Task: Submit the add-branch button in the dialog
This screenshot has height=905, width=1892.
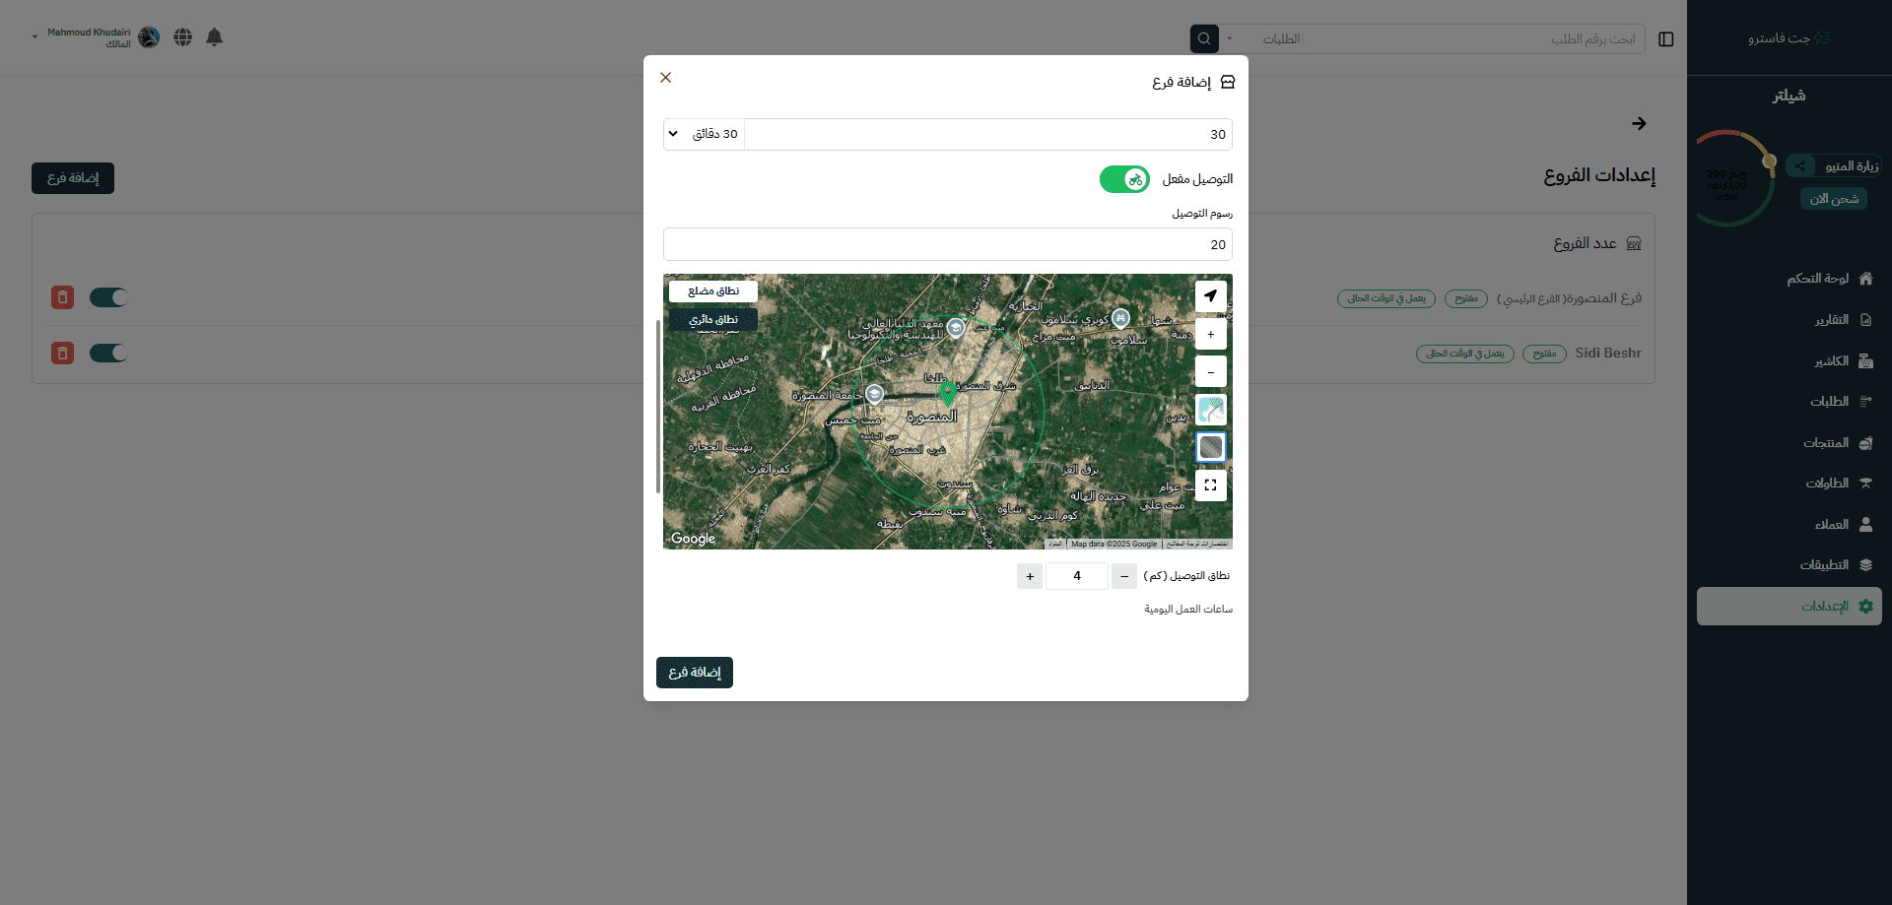Action: [694, 673]
